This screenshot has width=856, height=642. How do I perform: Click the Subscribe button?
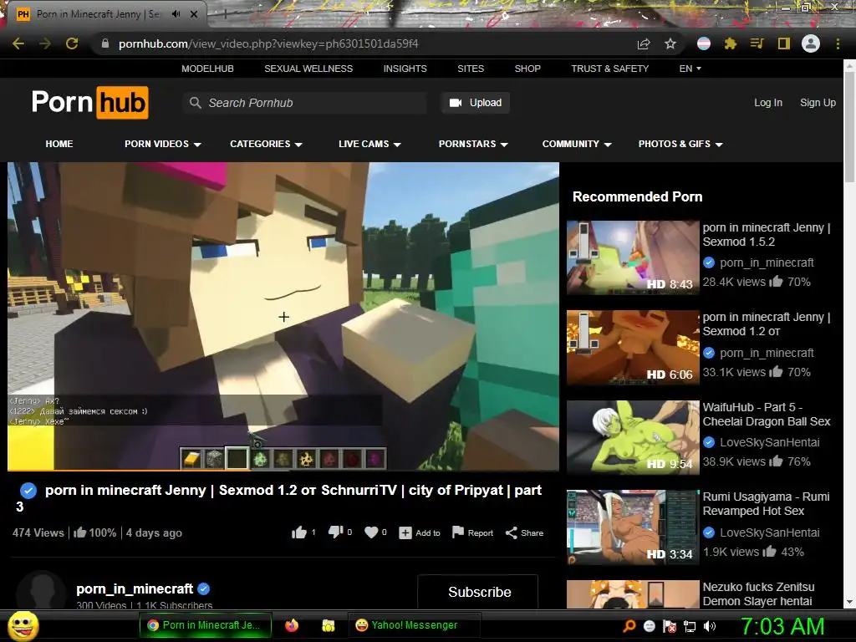[x=478, y=592]
